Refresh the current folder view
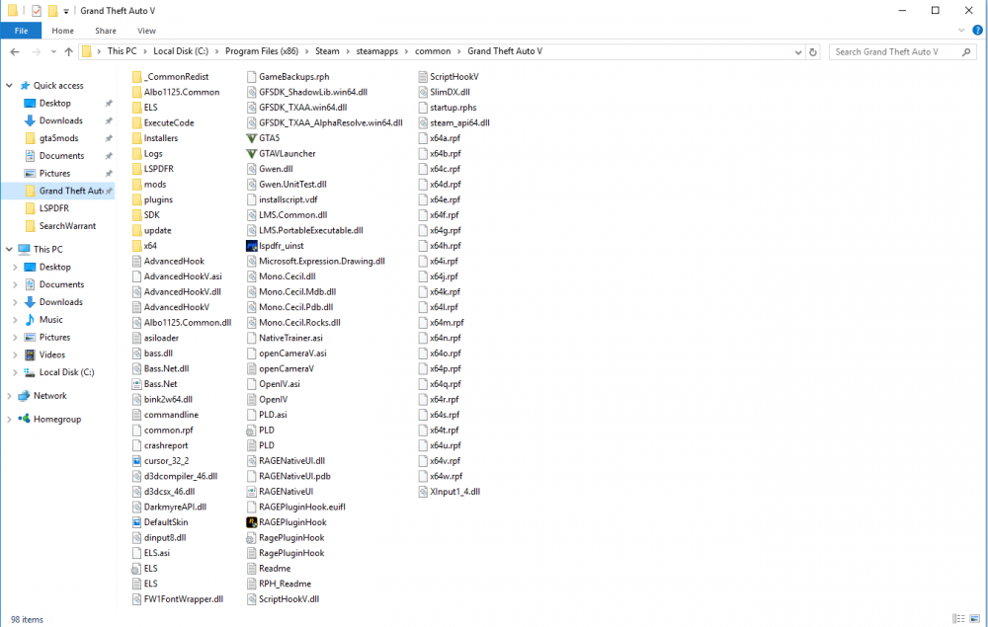Screen dimensions: 988x627 pyautogui.click(x=813, y=52)
